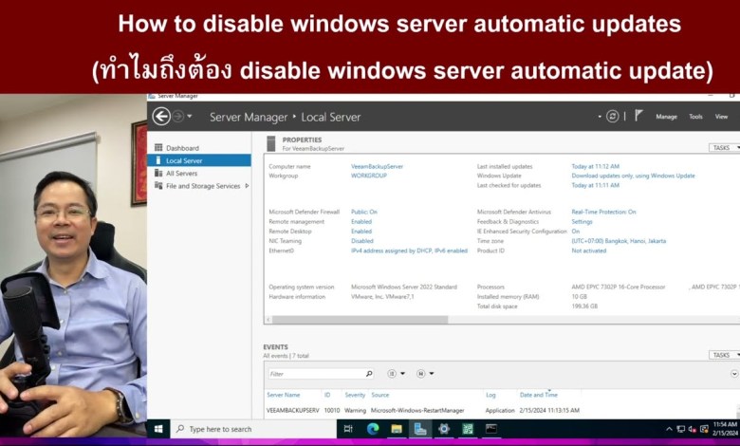Image resolution: width=740 pixels, height=446 pixels.
Task: Click IE Enhanced Security Configuration On
Action: click(x=575, y=232)
